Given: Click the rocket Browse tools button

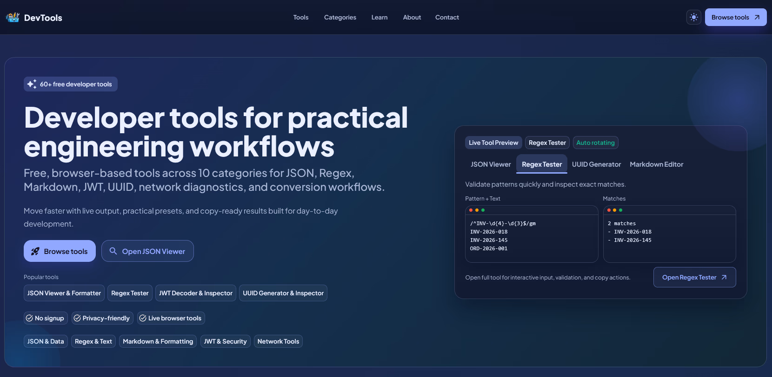Looking at the screenshot, I should [x=60, y=251].
